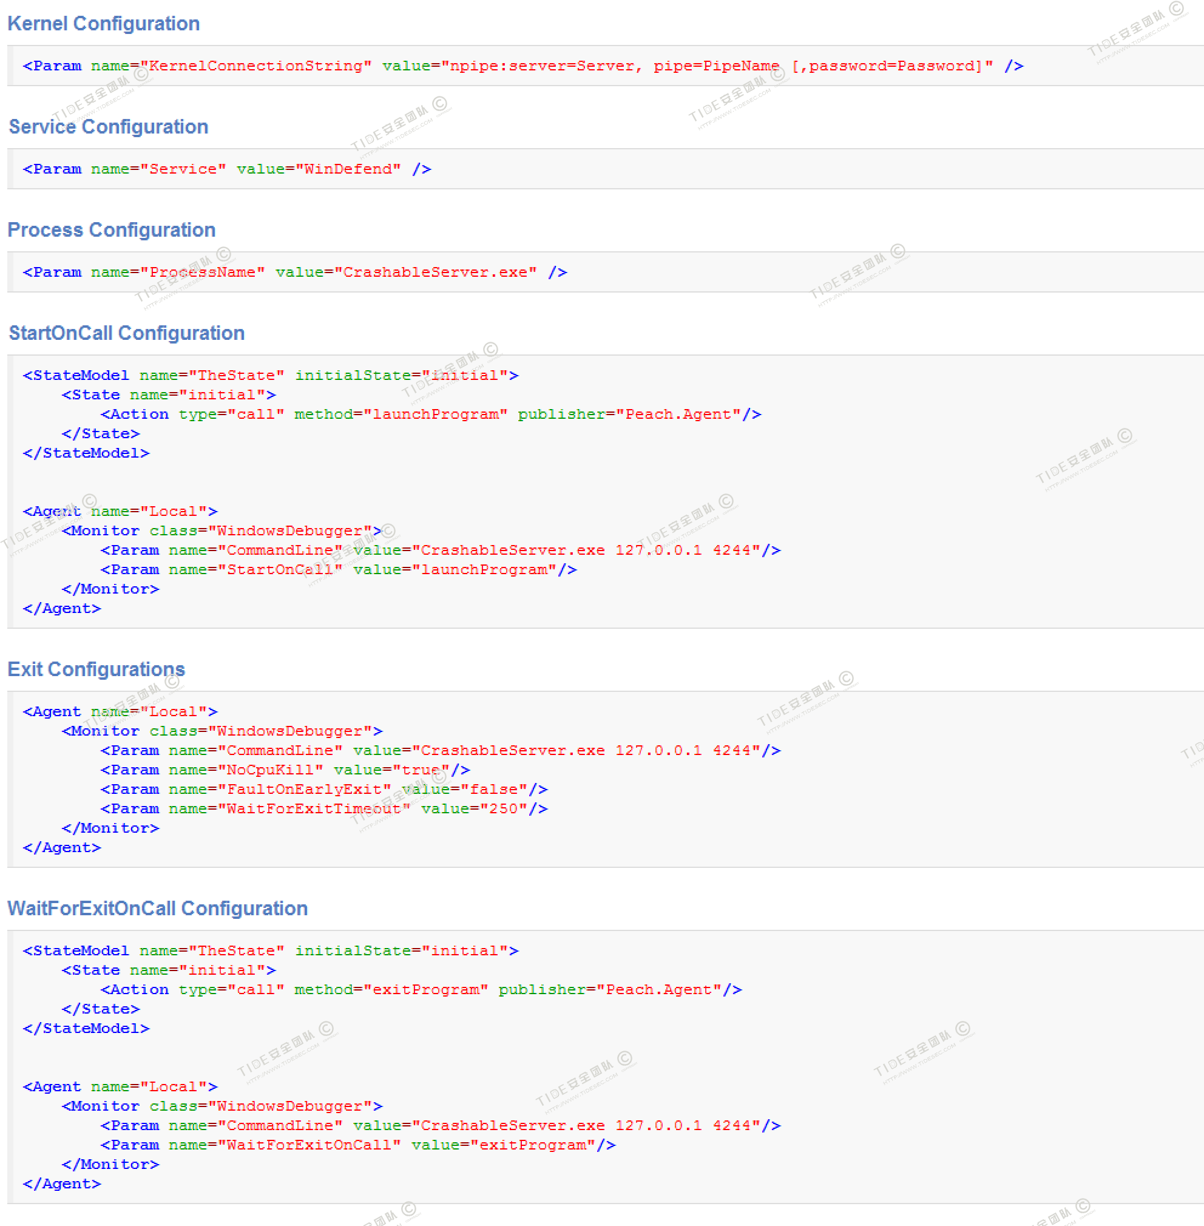Click the WaitForExitOnCall param name

pyautogui.click(x=309, y=1145)
